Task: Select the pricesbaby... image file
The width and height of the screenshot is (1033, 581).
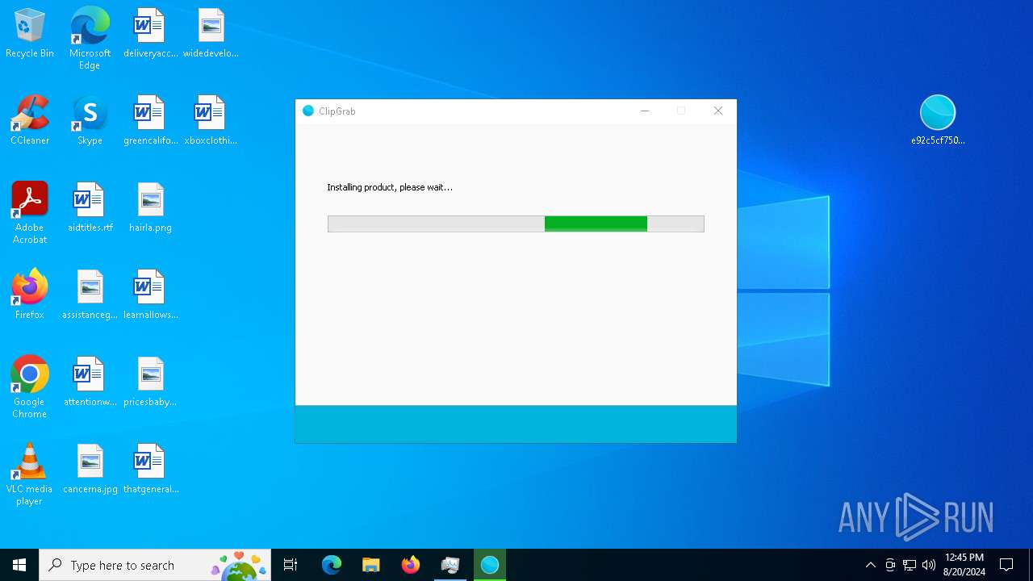Action: [150, 382]
